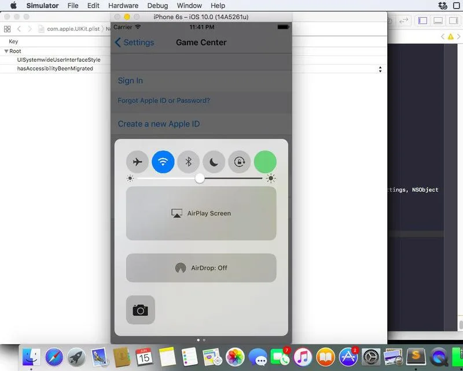Click next issue arrow beside warning icon
The width and height of the screenshot is (463, 371).
pyautogui.click(x=458, y=36)
